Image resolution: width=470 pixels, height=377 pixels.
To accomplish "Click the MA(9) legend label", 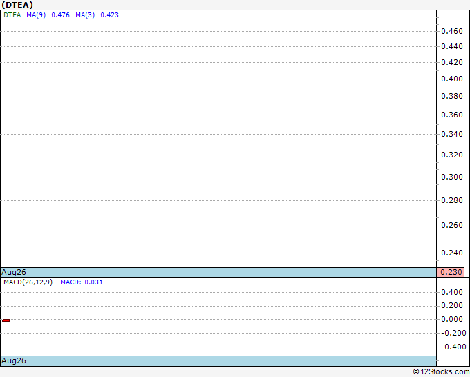I will coord(36,15).
